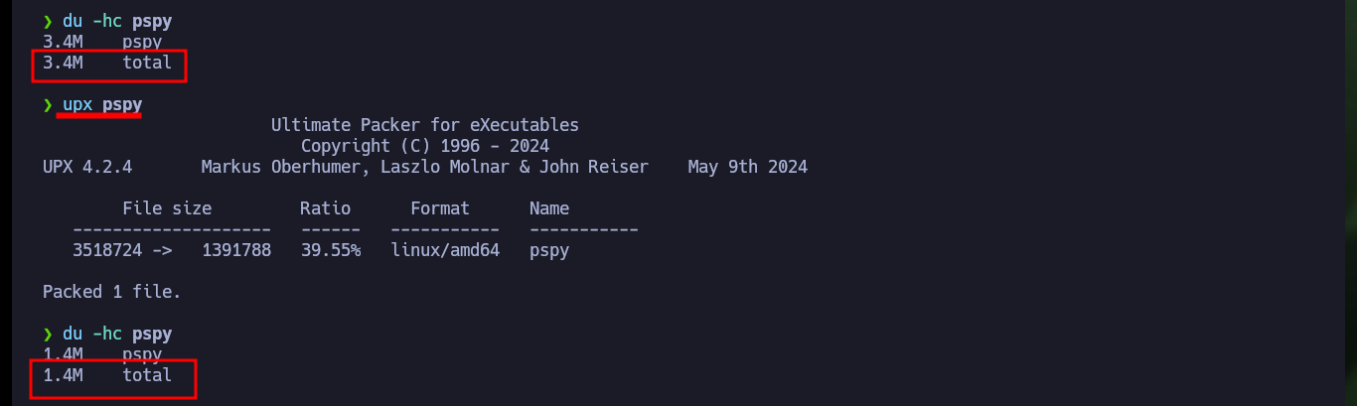Click the underlined upx command
This screenshot has width=1357, height=406.
coord(102,104)
